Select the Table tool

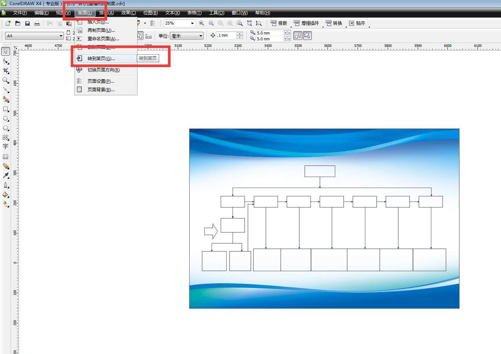6,156
